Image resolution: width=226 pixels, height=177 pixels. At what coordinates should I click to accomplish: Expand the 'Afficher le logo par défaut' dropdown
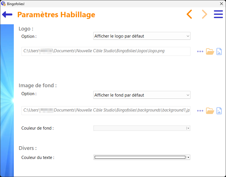pos(142,36)
